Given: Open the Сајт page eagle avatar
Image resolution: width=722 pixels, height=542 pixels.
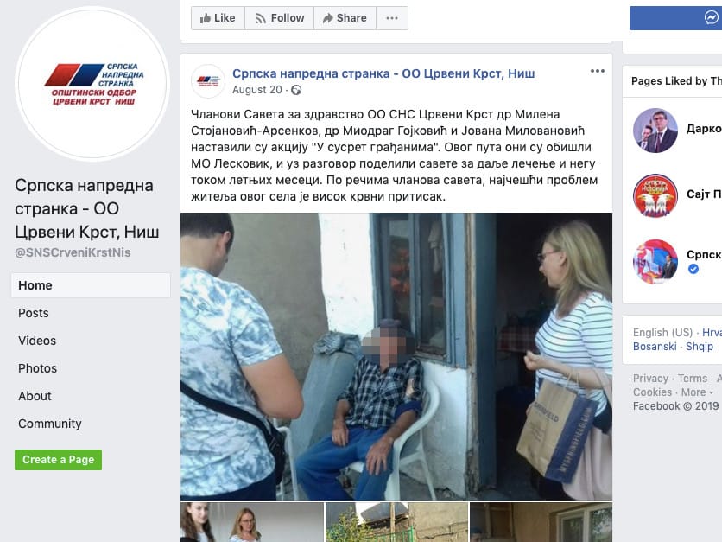Looking at the screenshot, I should [x=655, y=196].
